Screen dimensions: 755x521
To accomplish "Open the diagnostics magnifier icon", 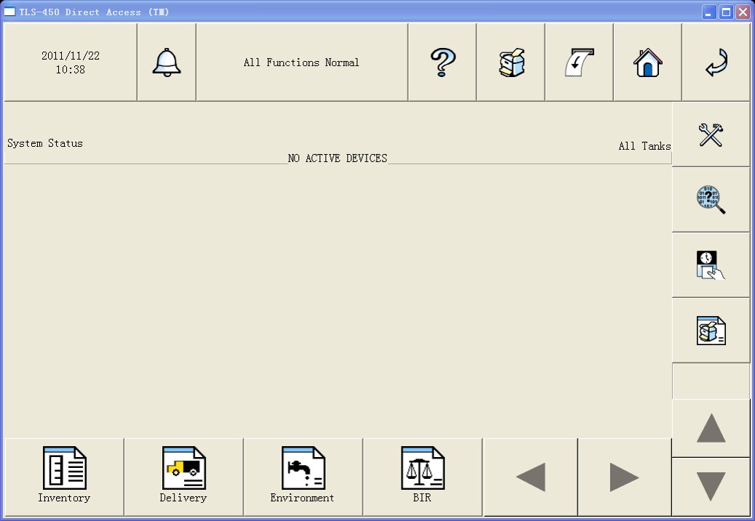I will click(x=711, y=200).
